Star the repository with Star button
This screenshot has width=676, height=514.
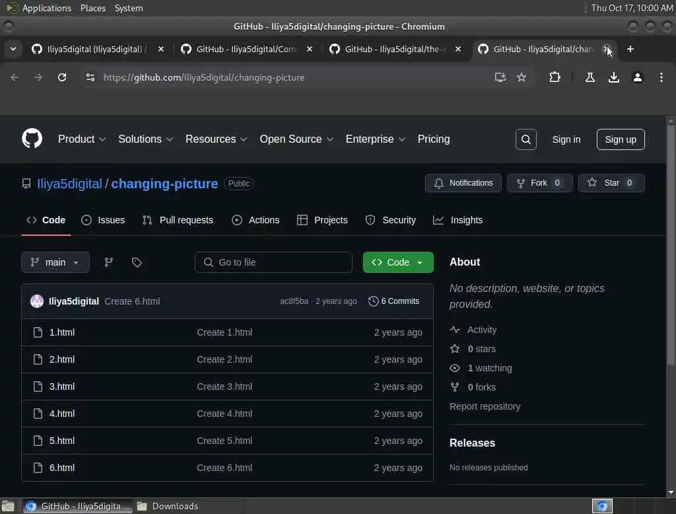pyautogui.click(x=611, y=183)
